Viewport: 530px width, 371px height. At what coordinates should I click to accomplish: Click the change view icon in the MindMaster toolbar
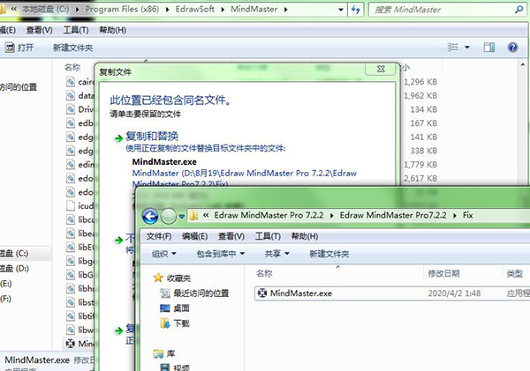(x=452, y=48)
